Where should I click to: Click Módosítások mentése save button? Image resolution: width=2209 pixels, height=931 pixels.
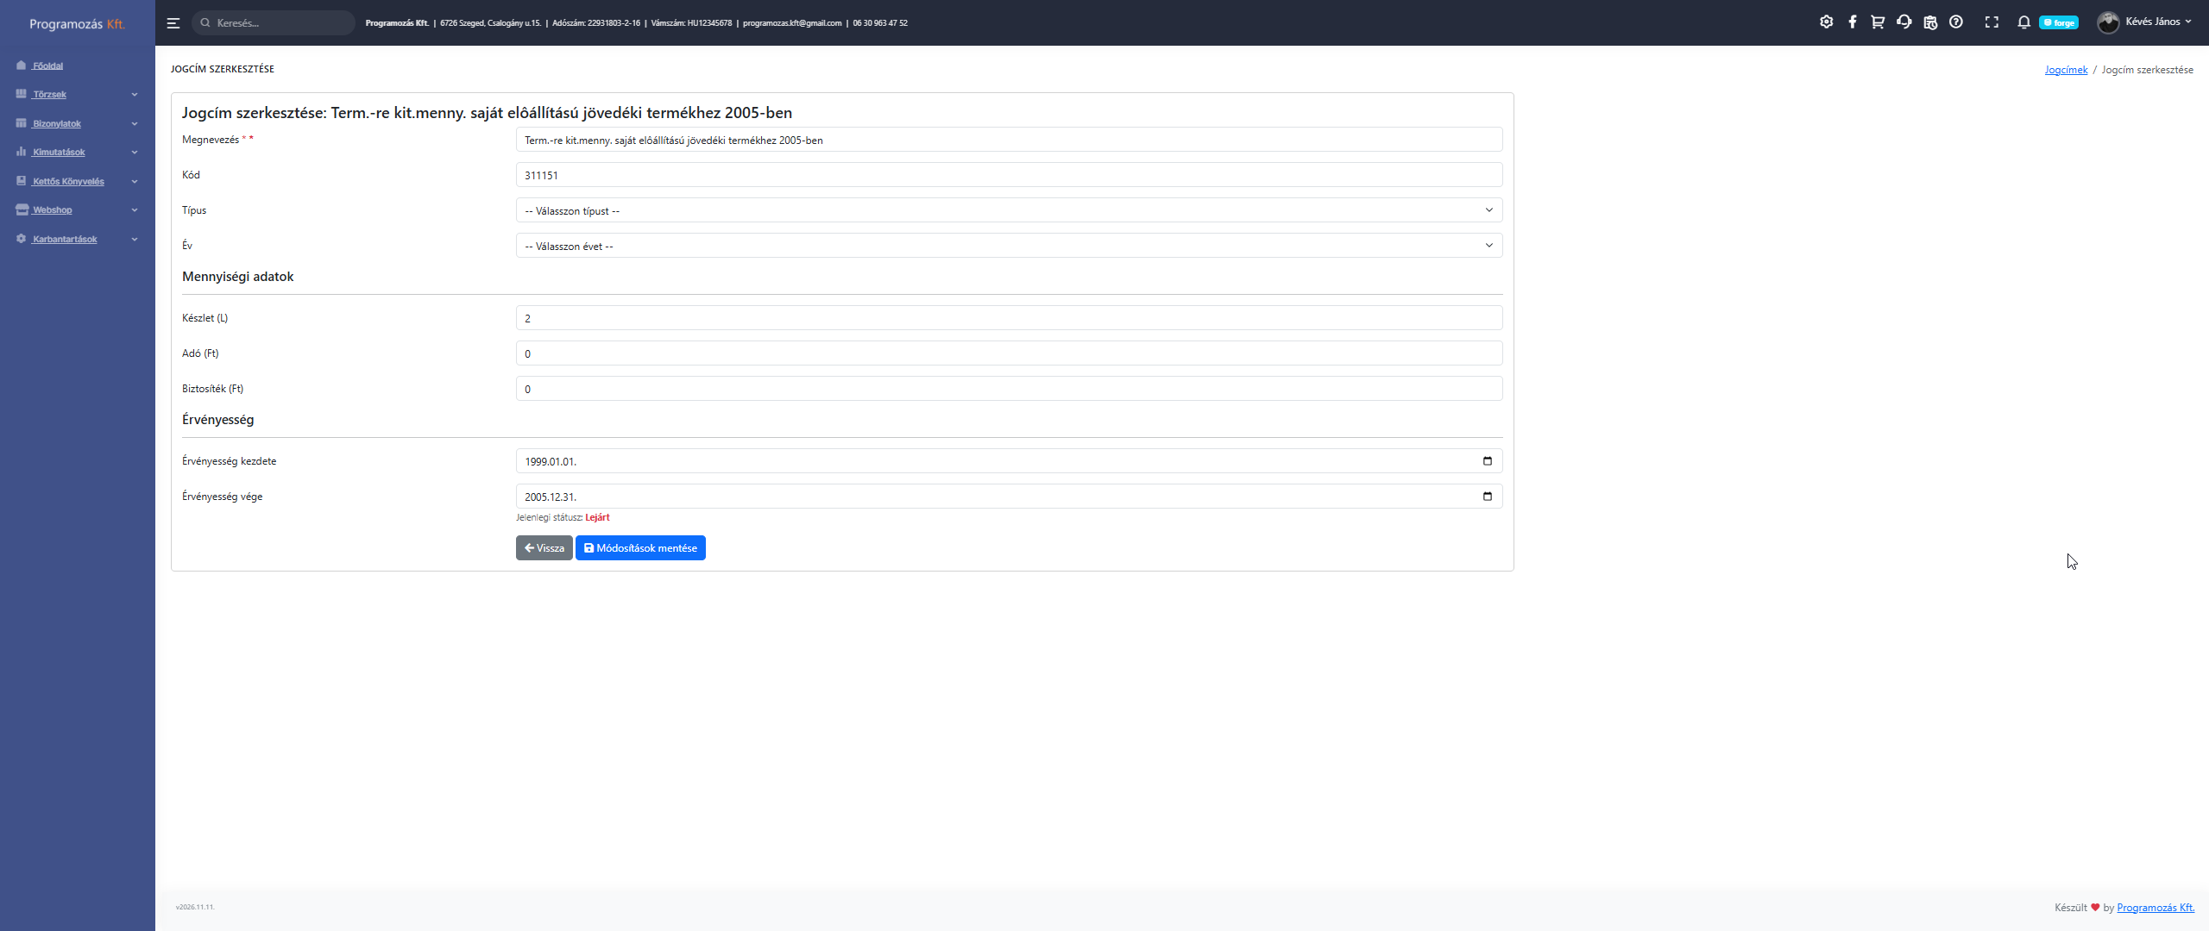click(640, 548)
